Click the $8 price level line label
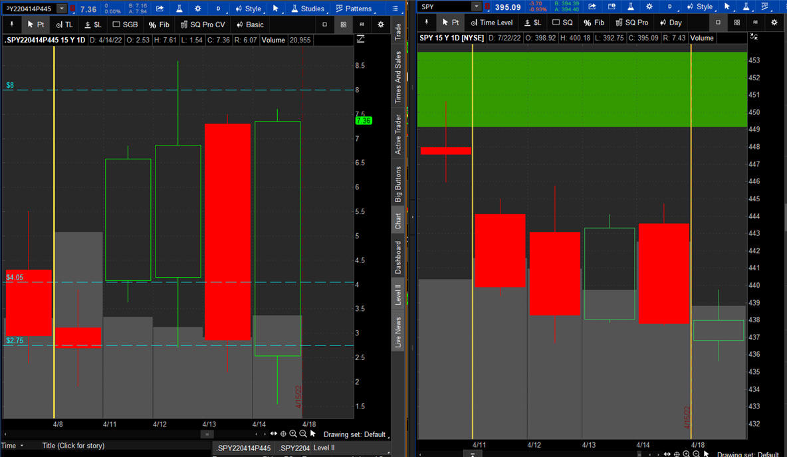Image resolution: width=787 pixels, height=457 pixels. click(10, 85)
